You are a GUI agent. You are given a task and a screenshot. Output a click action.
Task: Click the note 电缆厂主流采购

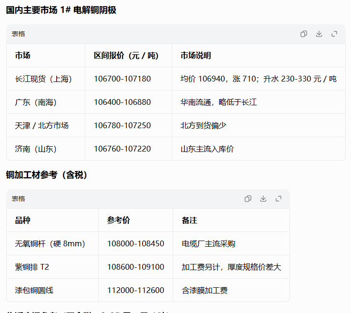(x=208, y=244)
